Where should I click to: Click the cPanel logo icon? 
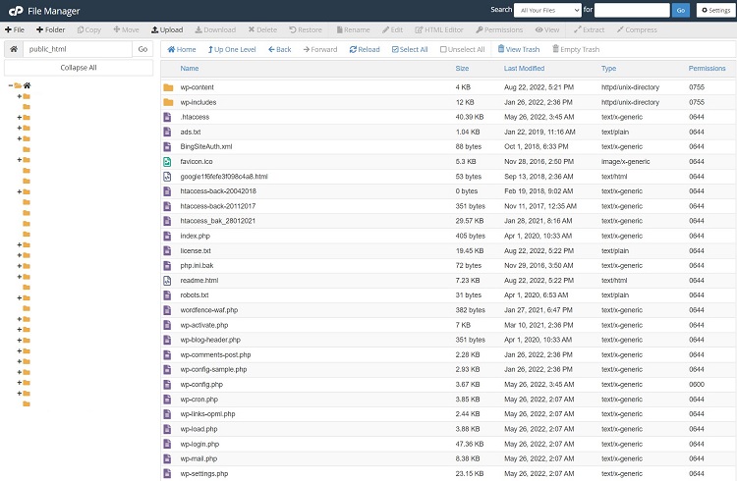pos(16,11)
